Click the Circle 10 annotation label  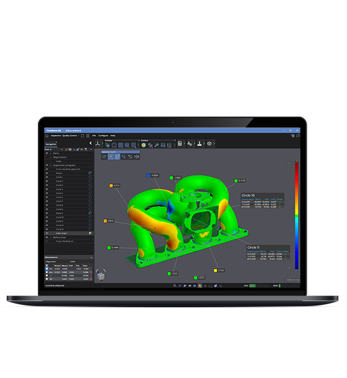(x=248, y=195)
